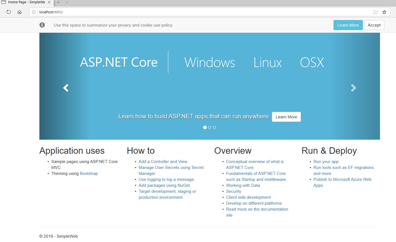Image resolution: width=396 pixels, height=242 pixels.
Task: Open the Security link
Action: [x=234, y=191]
